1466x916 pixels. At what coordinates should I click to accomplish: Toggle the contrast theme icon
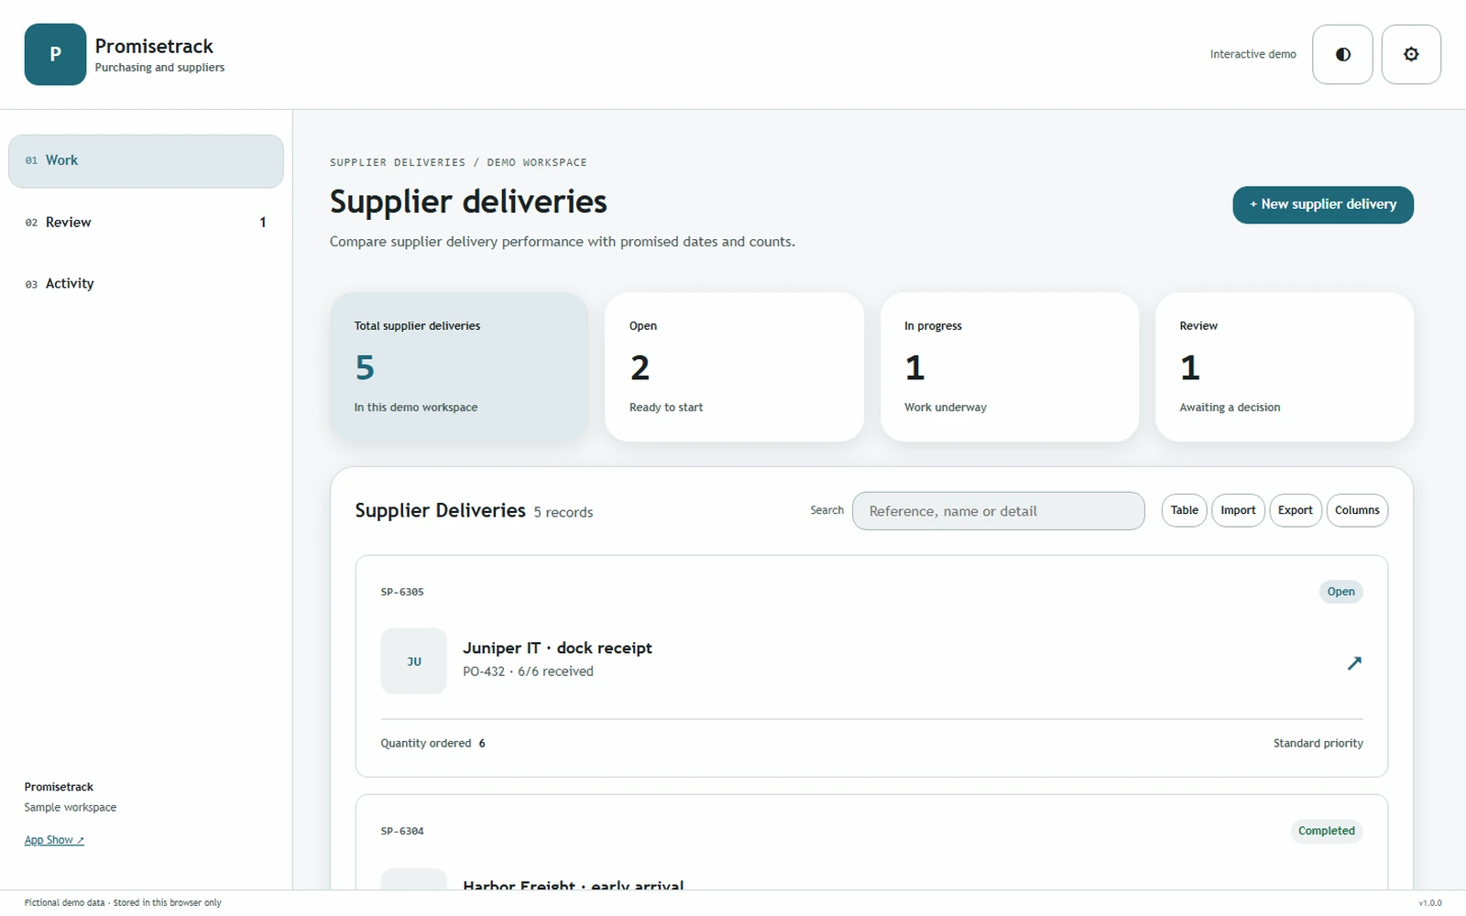[1342, 54]
